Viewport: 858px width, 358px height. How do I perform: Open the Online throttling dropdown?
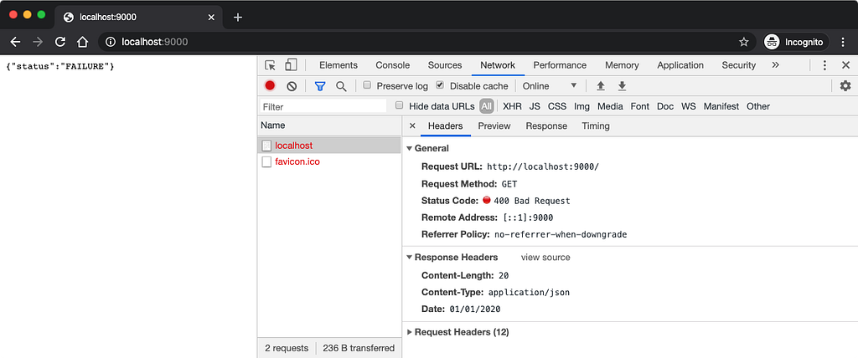pos(550,86)
